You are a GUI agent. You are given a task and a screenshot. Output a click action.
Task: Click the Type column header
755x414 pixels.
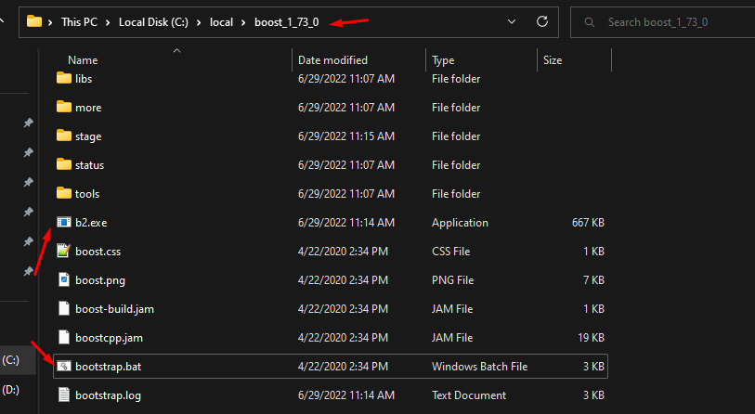(x=443, y=60)
